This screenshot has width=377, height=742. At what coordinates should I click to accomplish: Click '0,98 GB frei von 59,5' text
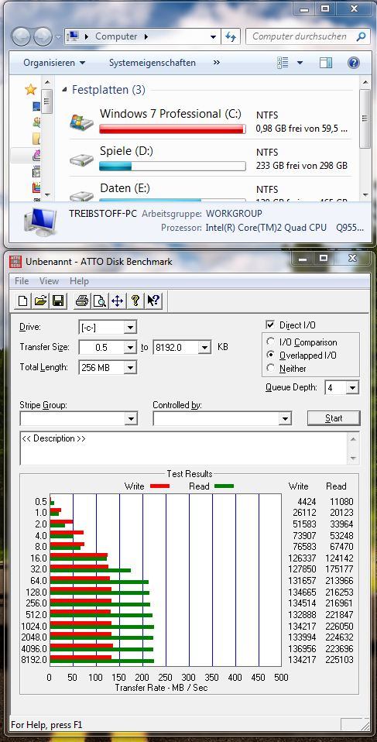coord(302,129)
